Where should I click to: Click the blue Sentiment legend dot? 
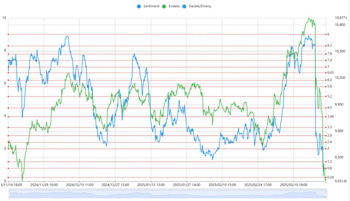coord(139,6)
